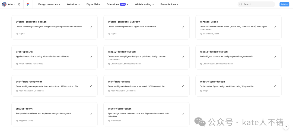Click the help question mark icon
The width and height of the screenshot is (293, 134).
pos(286,127)
